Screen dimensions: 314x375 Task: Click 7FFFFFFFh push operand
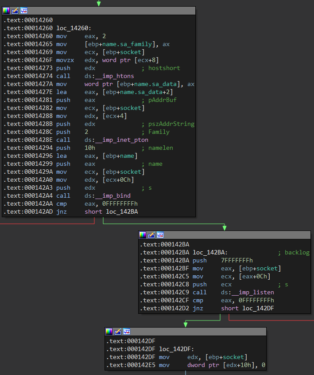[x=237, y=261]
